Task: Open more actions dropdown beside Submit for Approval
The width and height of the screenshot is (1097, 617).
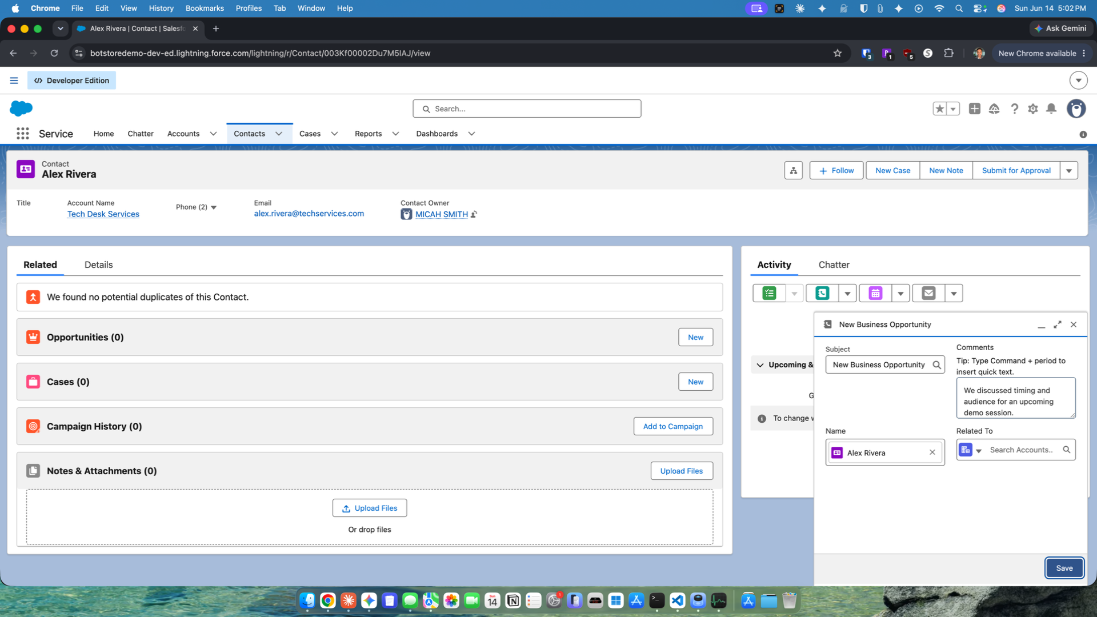Action: click(x=1069, y=170)
